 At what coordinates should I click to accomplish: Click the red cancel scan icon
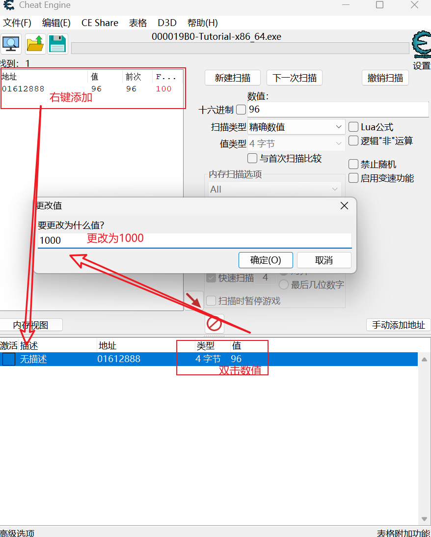coord(215,324)
